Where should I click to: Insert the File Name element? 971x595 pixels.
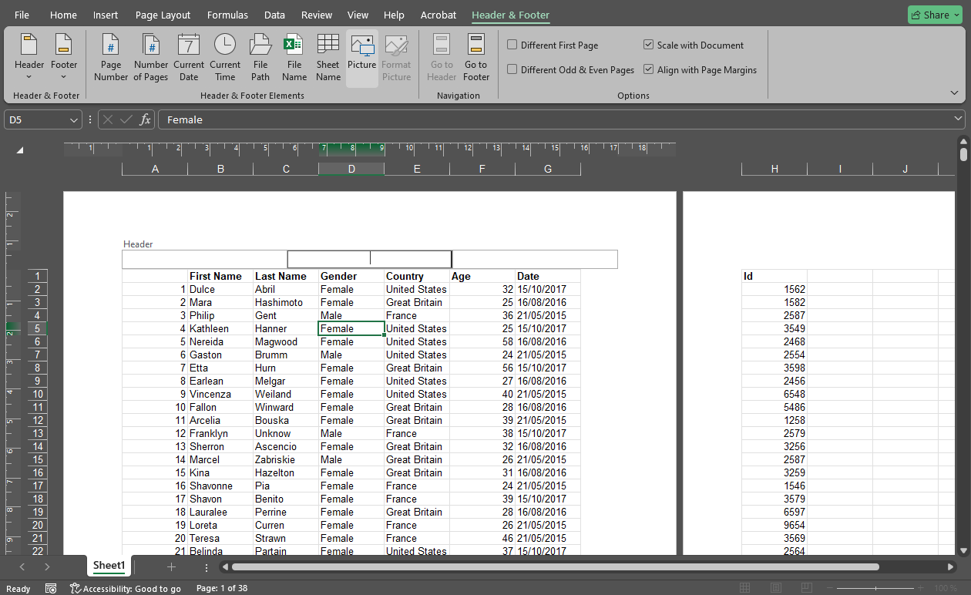[294, 57]
